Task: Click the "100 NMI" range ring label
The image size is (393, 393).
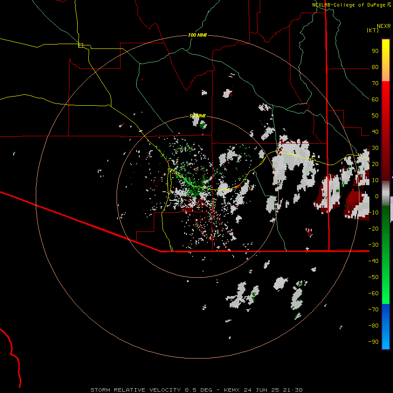Action: pyautogui.click(x=197, y=35)
